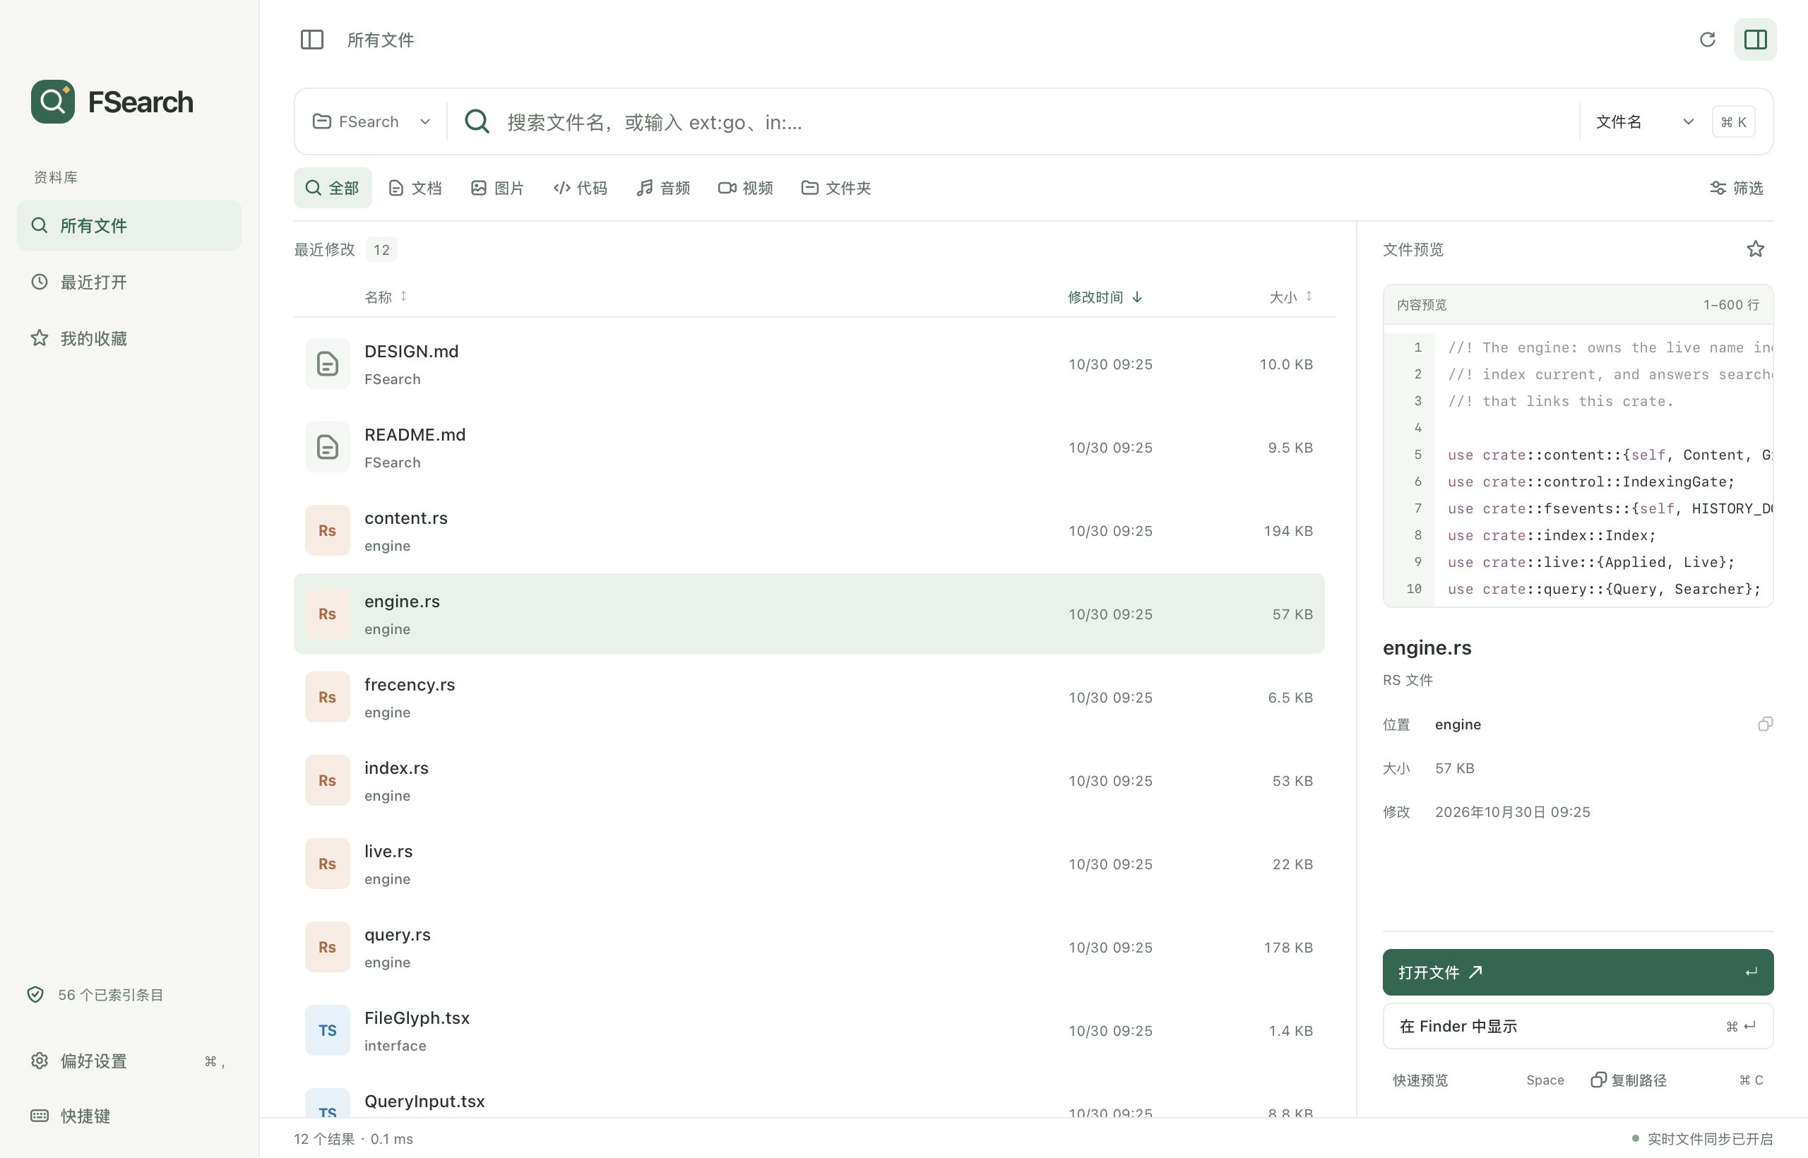Click the ⌘K shortcut badge
1808x1158 pixels.
pyautogui.click(x=1734, y=122)
